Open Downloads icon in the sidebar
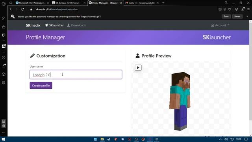Screen dimensions: 252x142 (4, 66)
